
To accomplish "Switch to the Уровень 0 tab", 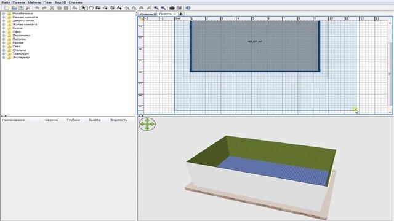I will 148,14.
